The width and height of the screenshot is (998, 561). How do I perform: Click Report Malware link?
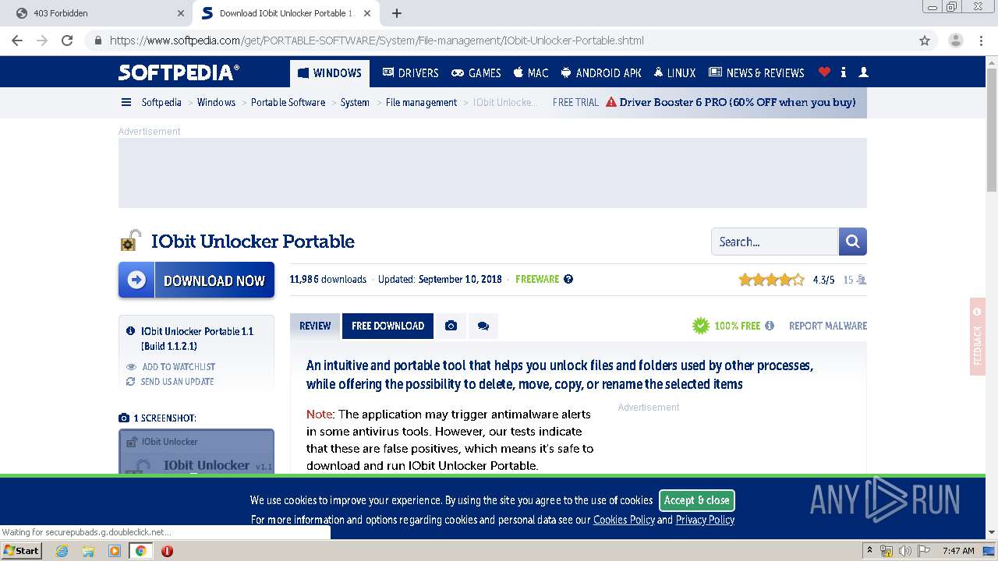click(828, 326)
